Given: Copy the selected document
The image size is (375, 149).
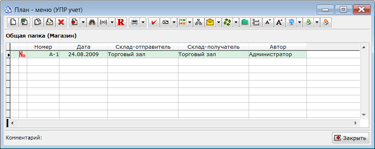Looking at the screenshot, I should tap(38, 22).
